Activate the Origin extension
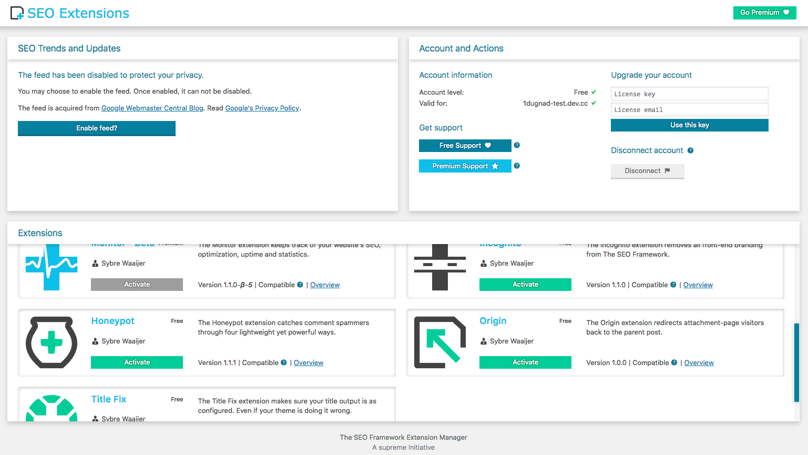The width and height of the screenshot is (808, 455). pos(525,362)
